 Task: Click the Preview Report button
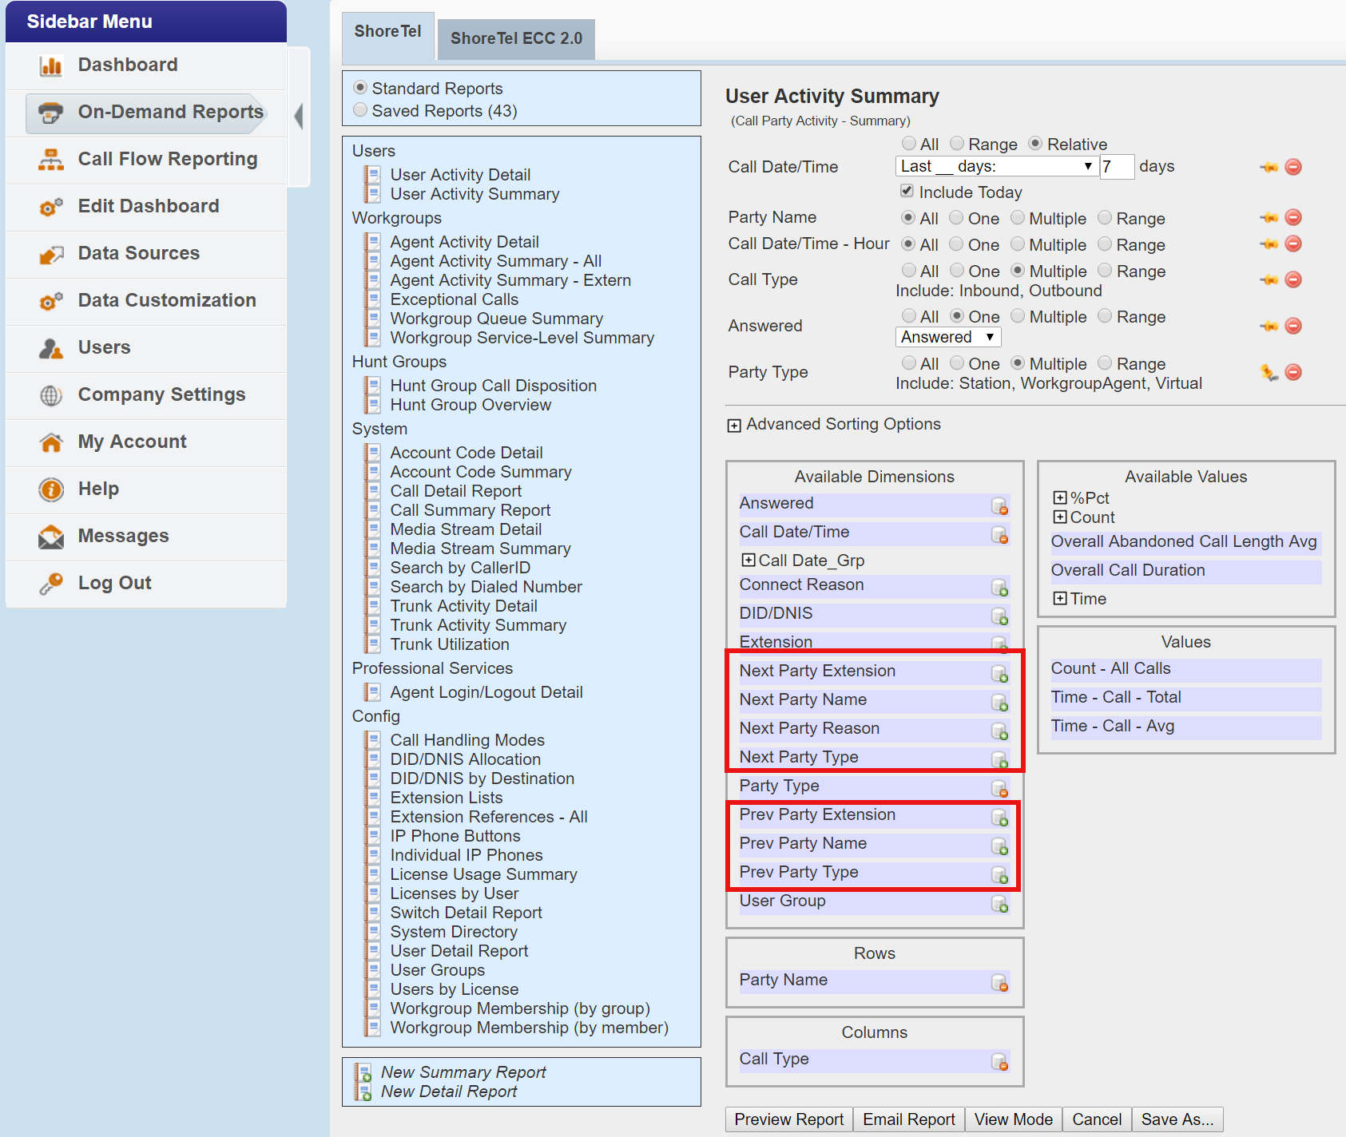pos(788,1119)
